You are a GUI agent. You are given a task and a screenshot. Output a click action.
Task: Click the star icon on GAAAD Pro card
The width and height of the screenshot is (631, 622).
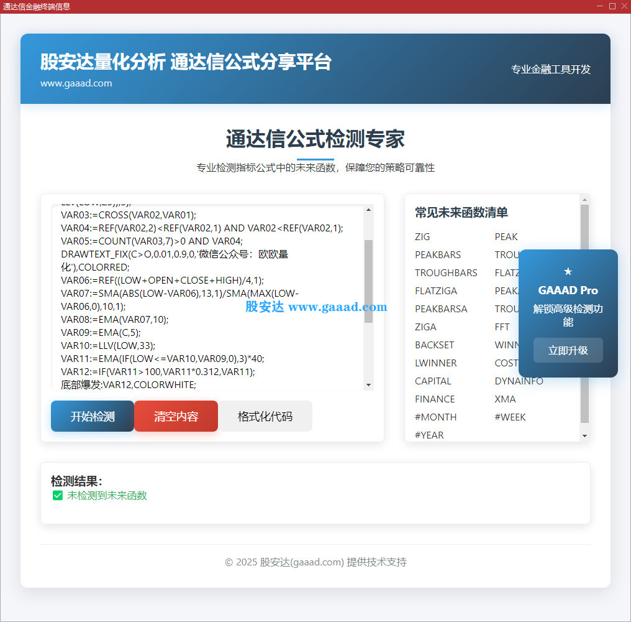568,271
